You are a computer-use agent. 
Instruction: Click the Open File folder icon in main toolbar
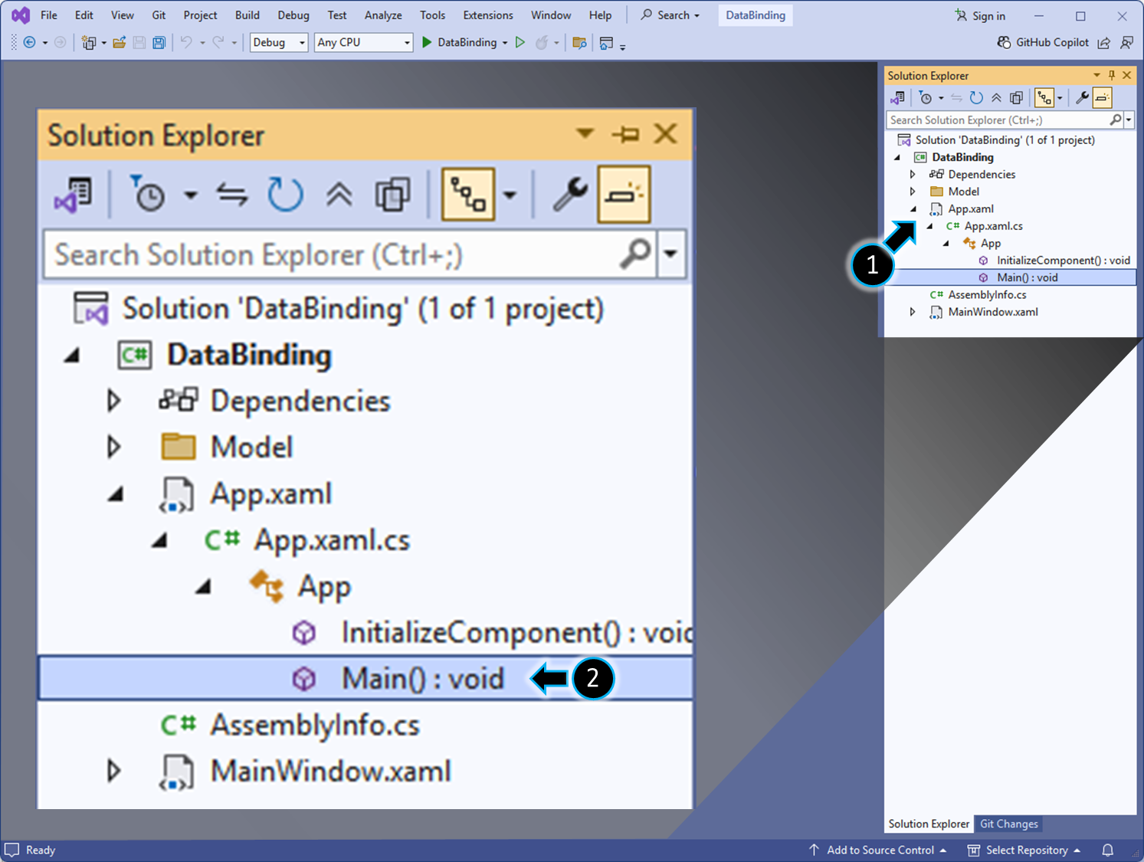[120, 43]
